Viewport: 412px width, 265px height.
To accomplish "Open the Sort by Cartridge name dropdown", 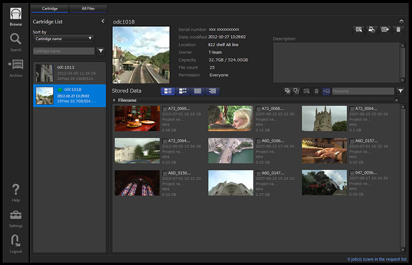I will coord(63,39).
